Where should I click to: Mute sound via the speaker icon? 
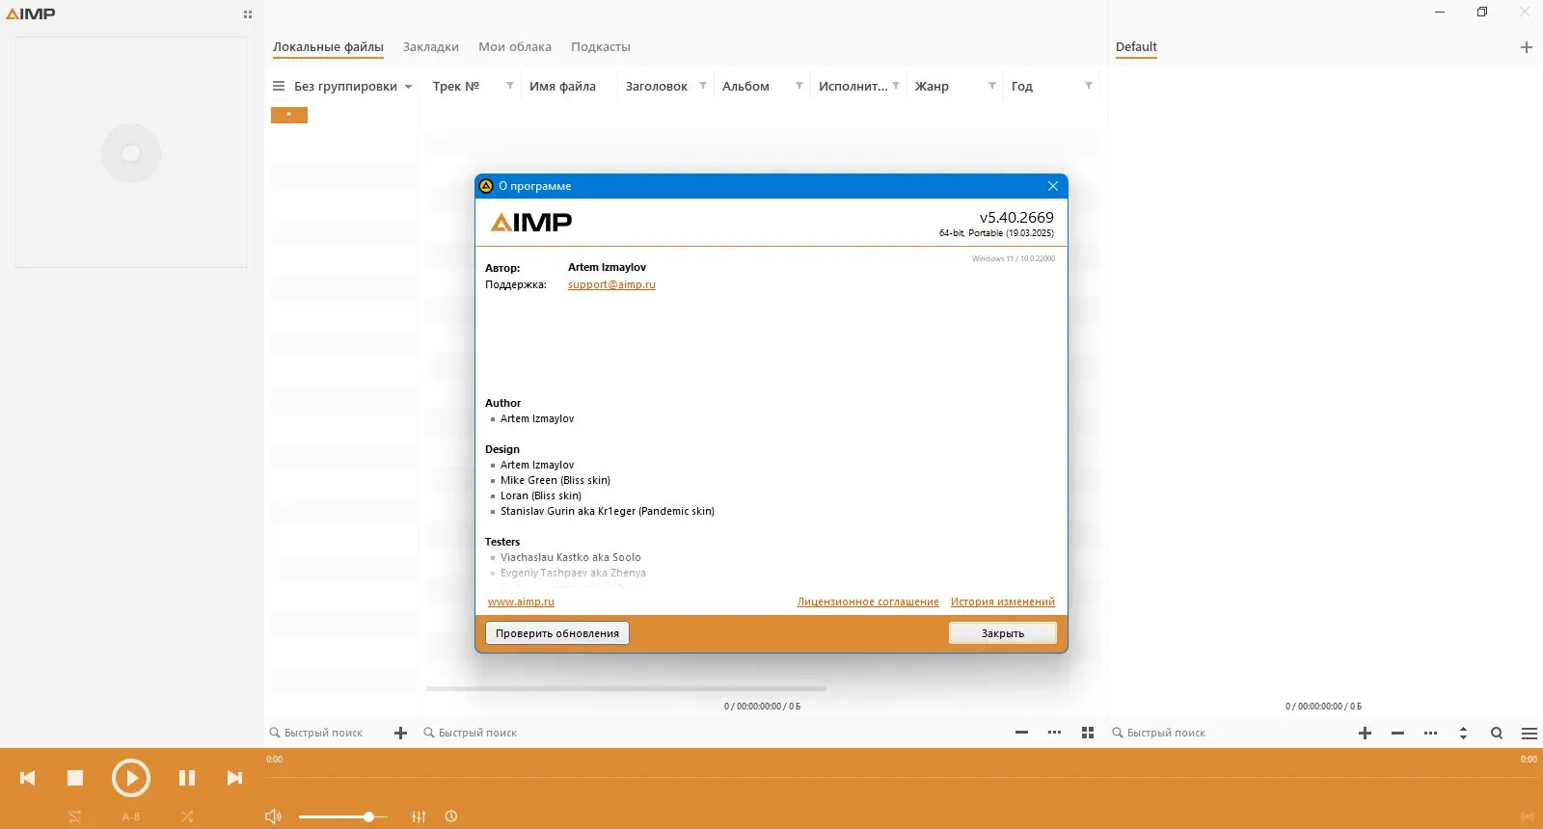(273, 816)
